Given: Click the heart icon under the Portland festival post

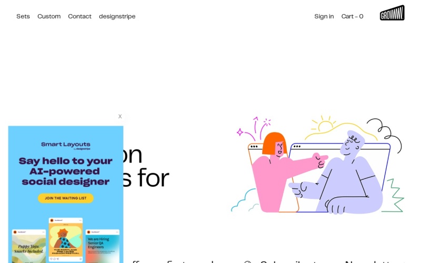Looking at the screenshot, I should 52,259.
